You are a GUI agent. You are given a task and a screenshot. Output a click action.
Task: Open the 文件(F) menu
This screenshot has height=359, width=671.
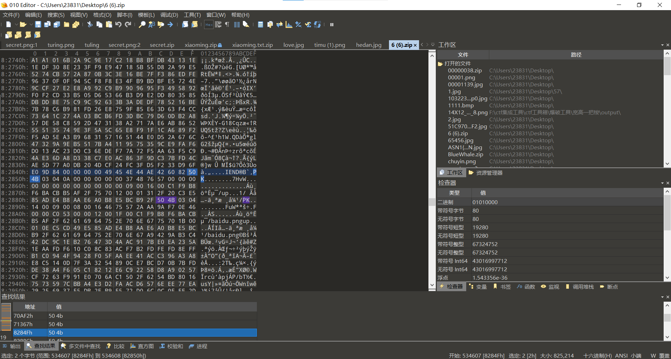11,15
